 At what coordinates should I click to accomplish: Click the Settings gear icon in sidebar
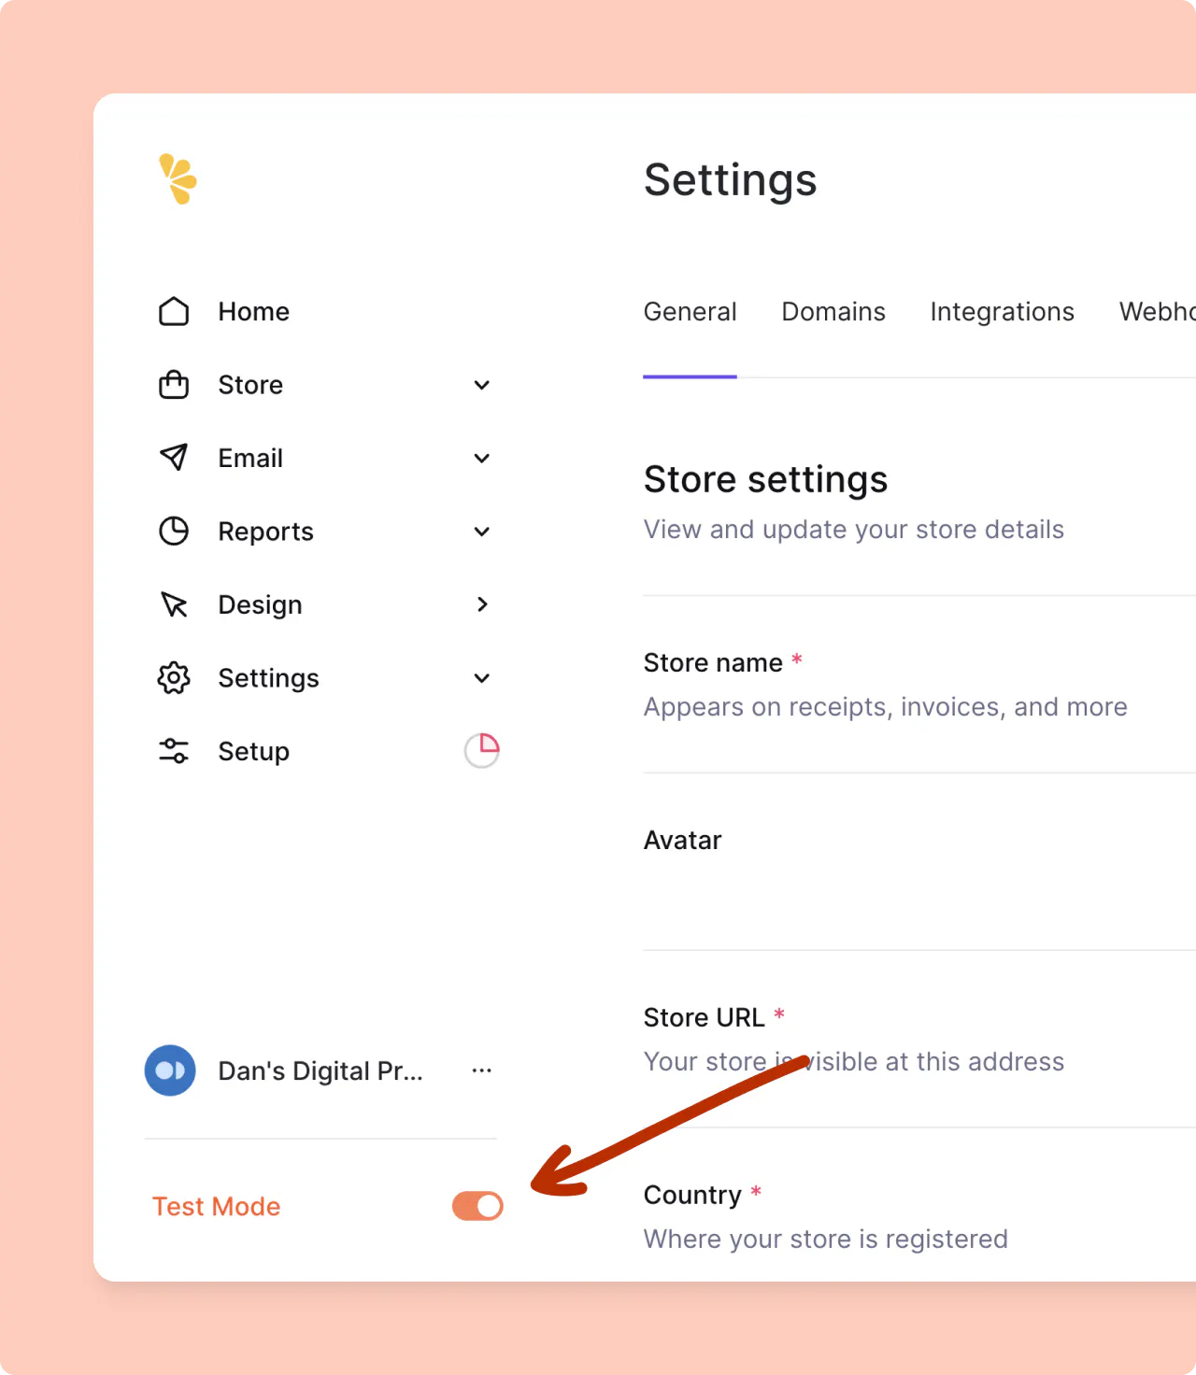coord(174,678)
